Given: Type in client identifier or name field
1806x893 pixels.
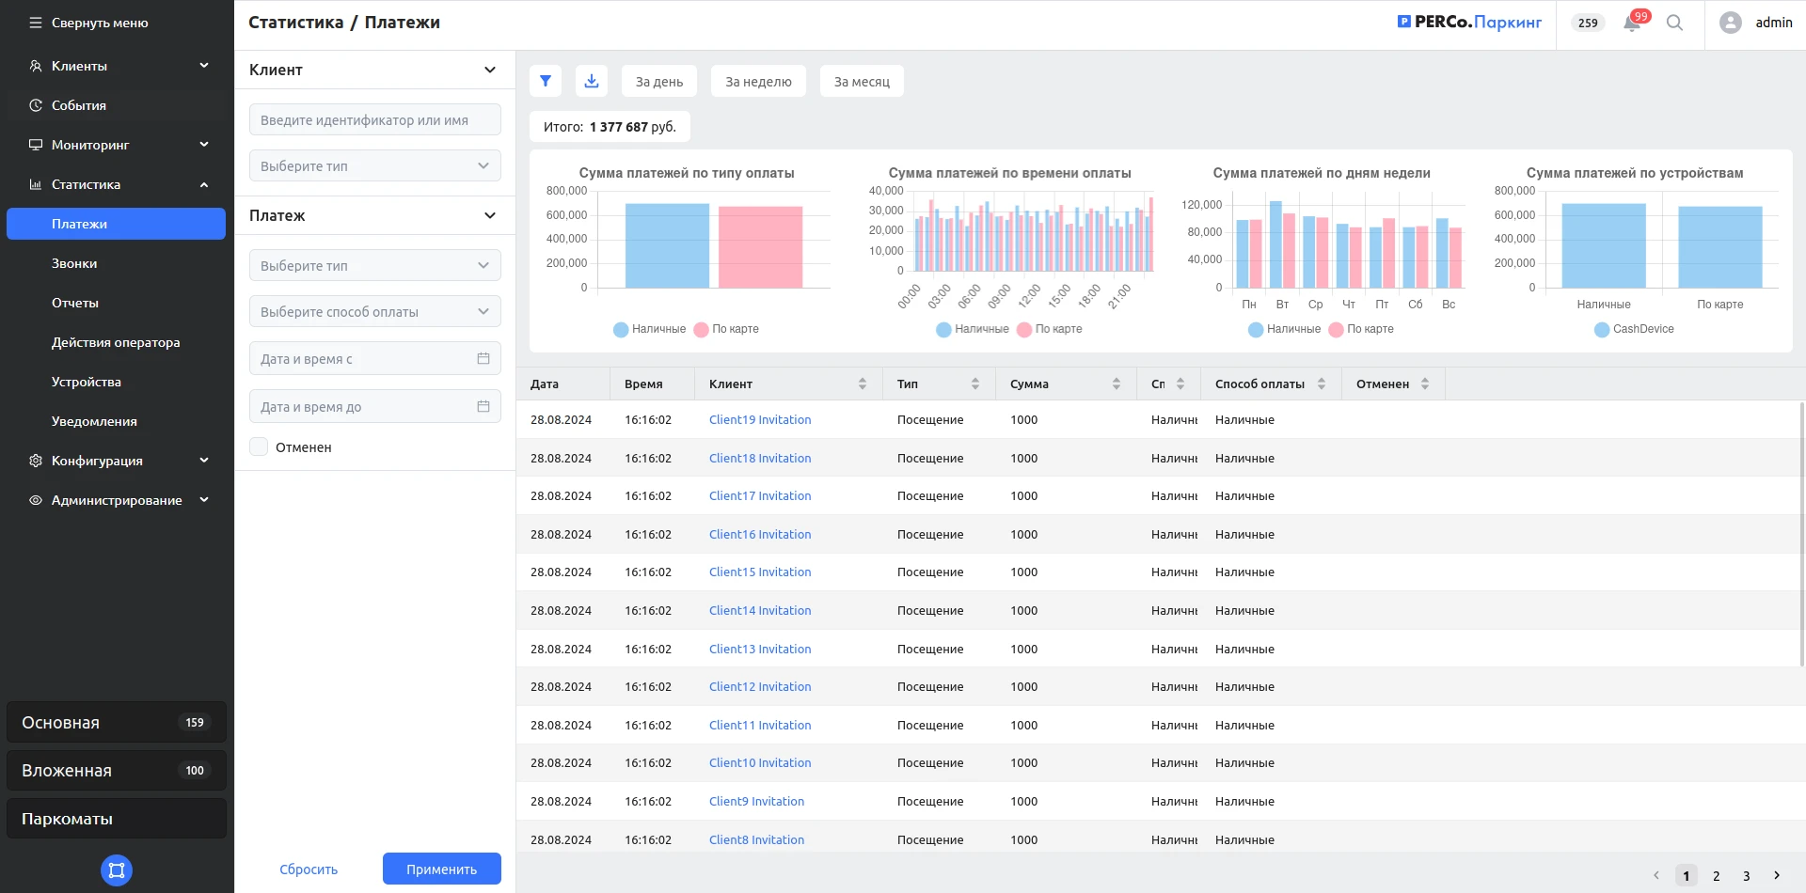Looking at the screenshot, I should point(374,120).
